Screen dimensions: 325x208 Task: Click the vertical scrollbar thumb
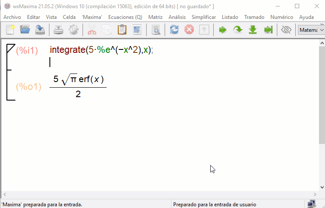pos(322,95)
